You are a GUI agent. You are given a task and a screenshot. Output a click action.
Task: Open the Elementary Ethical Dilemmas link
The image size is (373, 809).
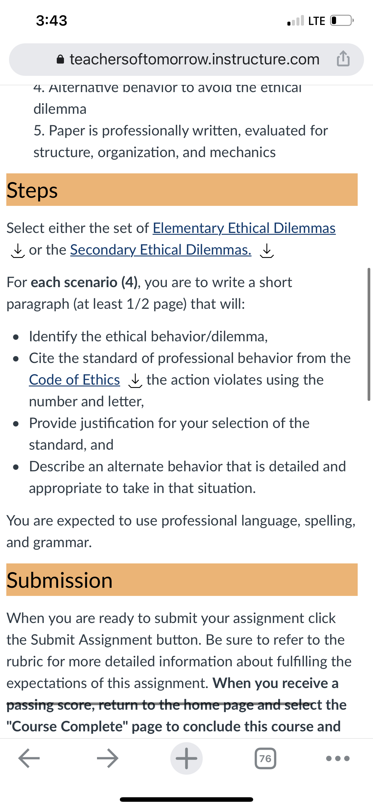pyautogui.click(x=244, y=228)
